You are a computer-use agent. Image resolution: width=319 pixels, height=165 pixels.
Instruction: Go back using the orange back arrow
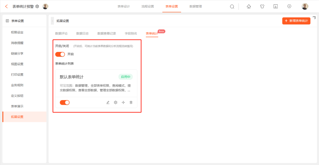tap(6, 6)
